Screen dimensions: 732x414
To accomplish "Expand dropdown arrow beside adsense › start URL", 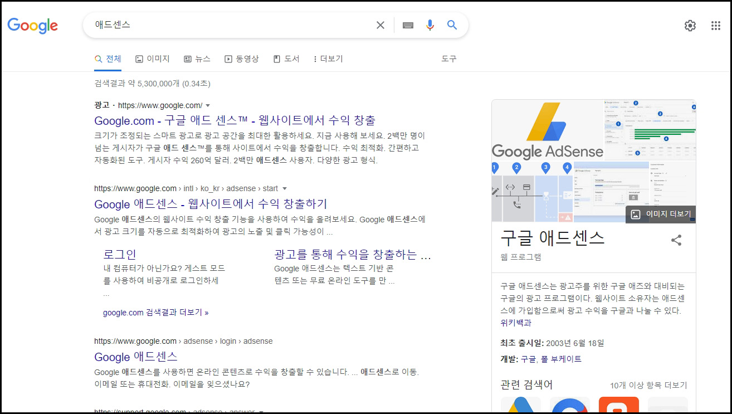I will click(x=285, y=188).
